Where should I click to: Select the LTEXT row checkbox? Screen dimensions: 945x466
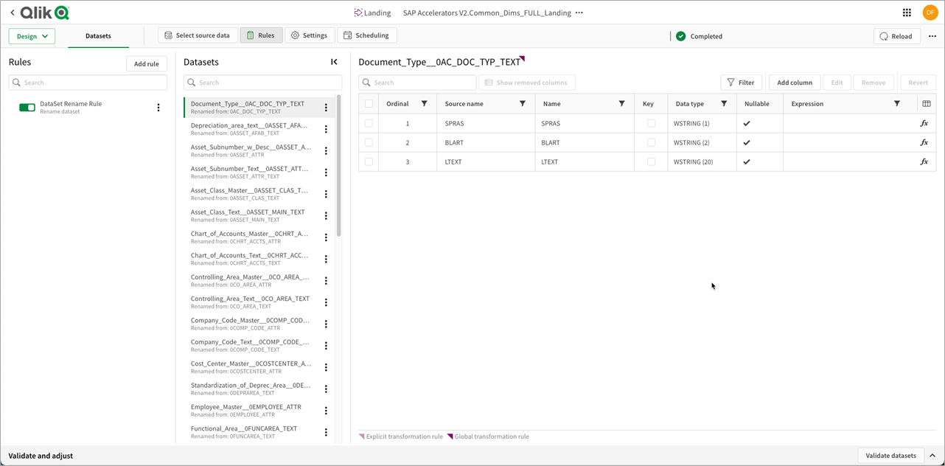tap(369, 161)
